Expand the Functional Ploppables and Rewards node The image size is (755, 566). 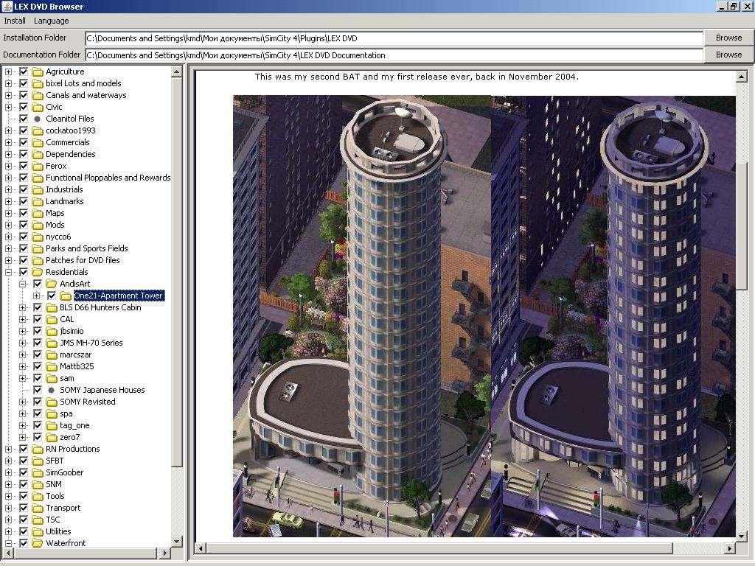click(x=9, y=178)
